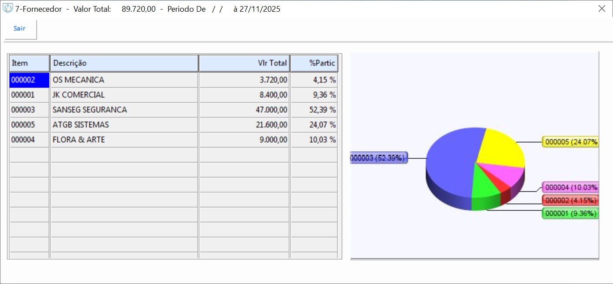Click the 000003 (52.39%) chart label
This screenshot has height=284, width=613.
tap(378, 158)
